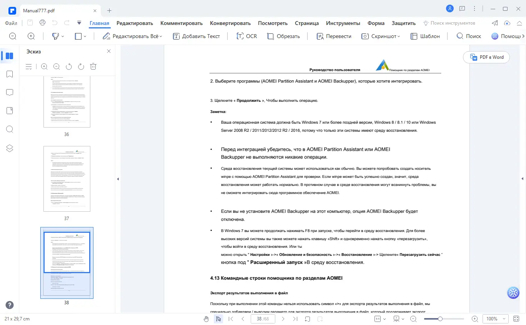
Task: Run OCR on the document
Action: tap(246, 36)
